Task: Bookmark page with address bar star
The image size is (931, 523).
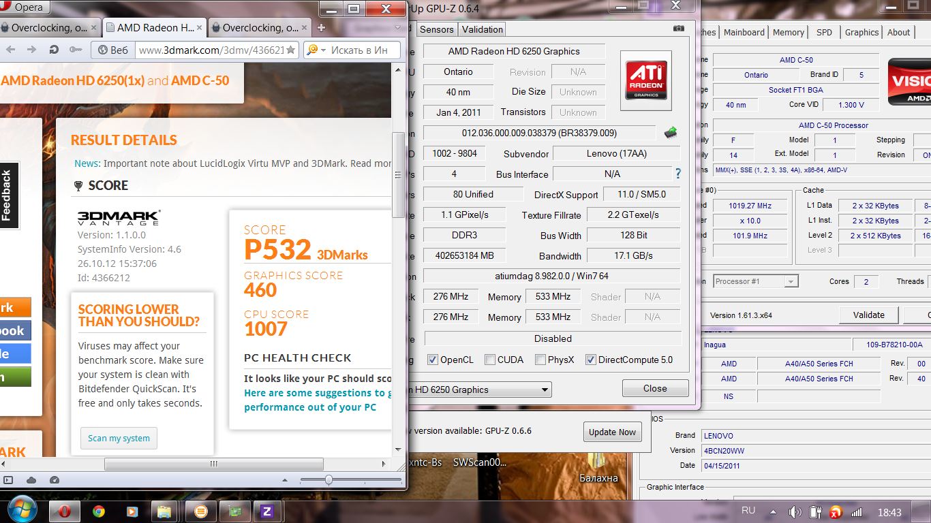Action: pos(290,50)
